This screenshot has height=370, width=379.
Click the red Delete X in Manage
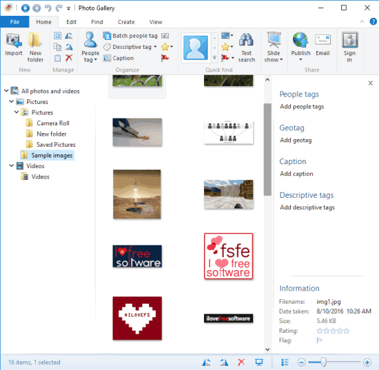(x=69, y=58)
